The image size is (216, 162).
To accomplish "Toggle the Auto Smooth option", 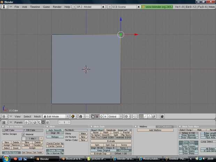I will (55, 130).
